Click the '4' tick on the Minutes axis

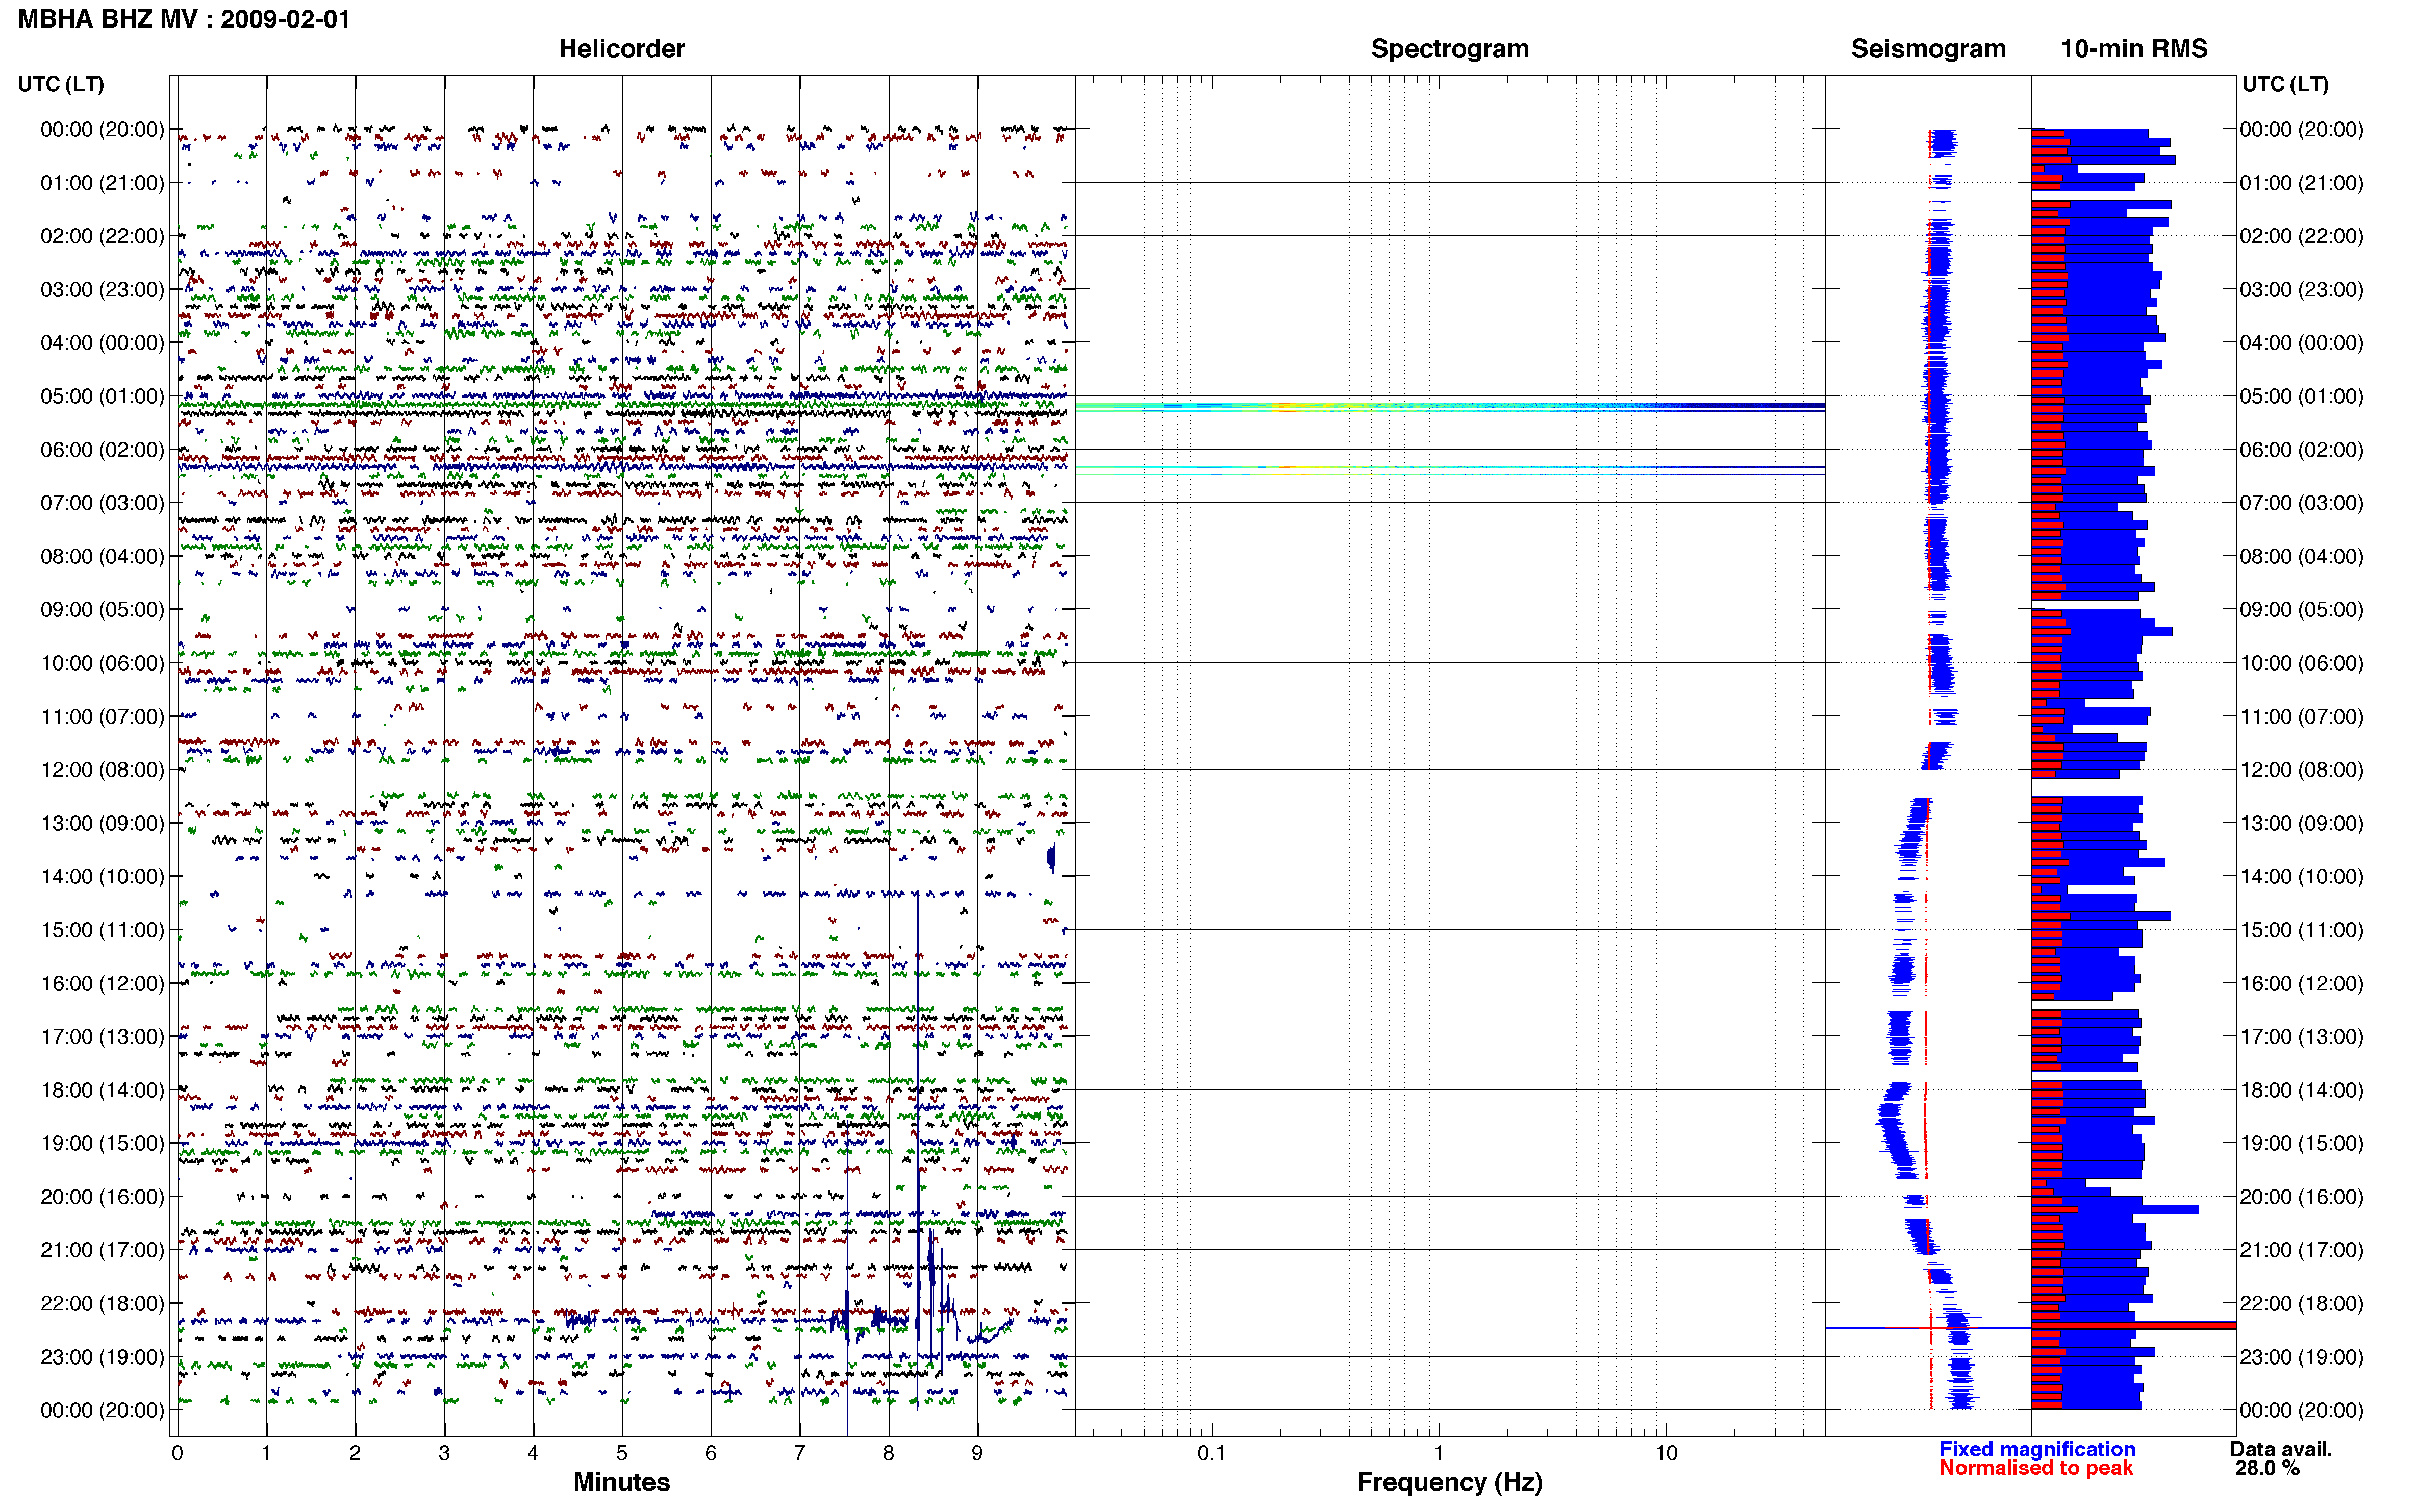pyautogui.click(x=533, y=1454)
